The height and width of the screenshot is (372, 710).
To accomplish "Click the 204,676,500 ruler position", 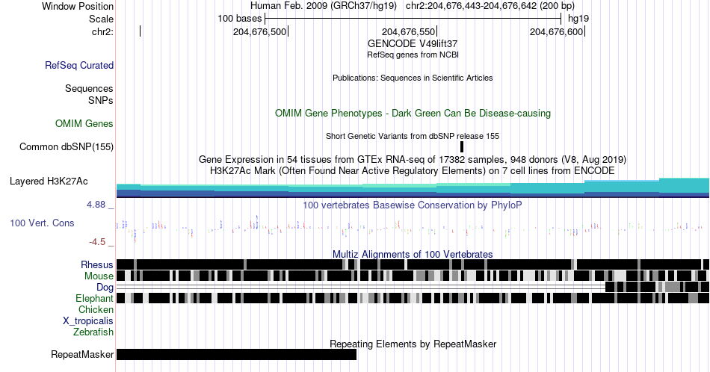I will [x=260, y=31].
